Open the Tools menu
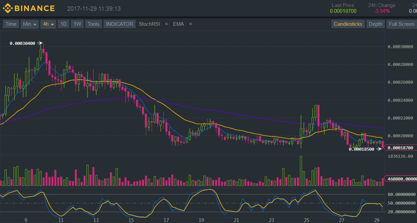 click(94, 24)
